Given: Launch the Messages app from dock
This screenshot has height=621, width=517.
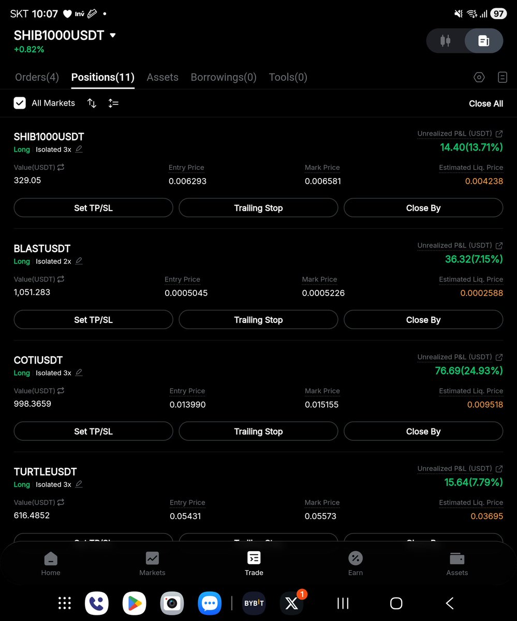Looking at the screenshot, I should pos(210,603).
